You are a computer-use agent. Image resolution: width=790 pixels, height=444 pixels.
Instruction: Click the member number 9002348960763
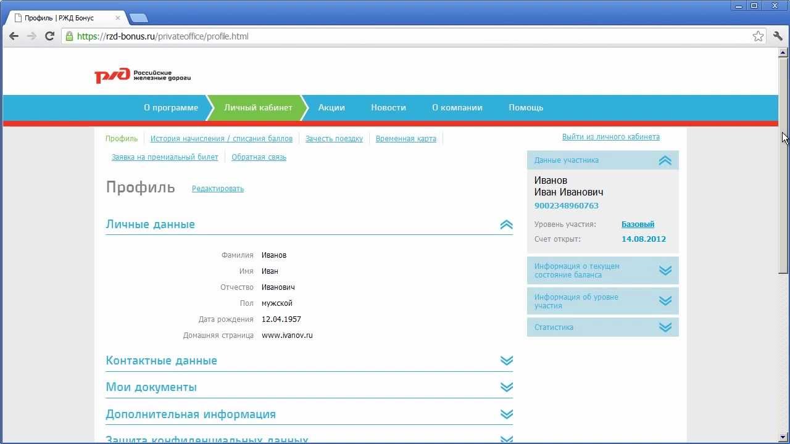[567, 206]
